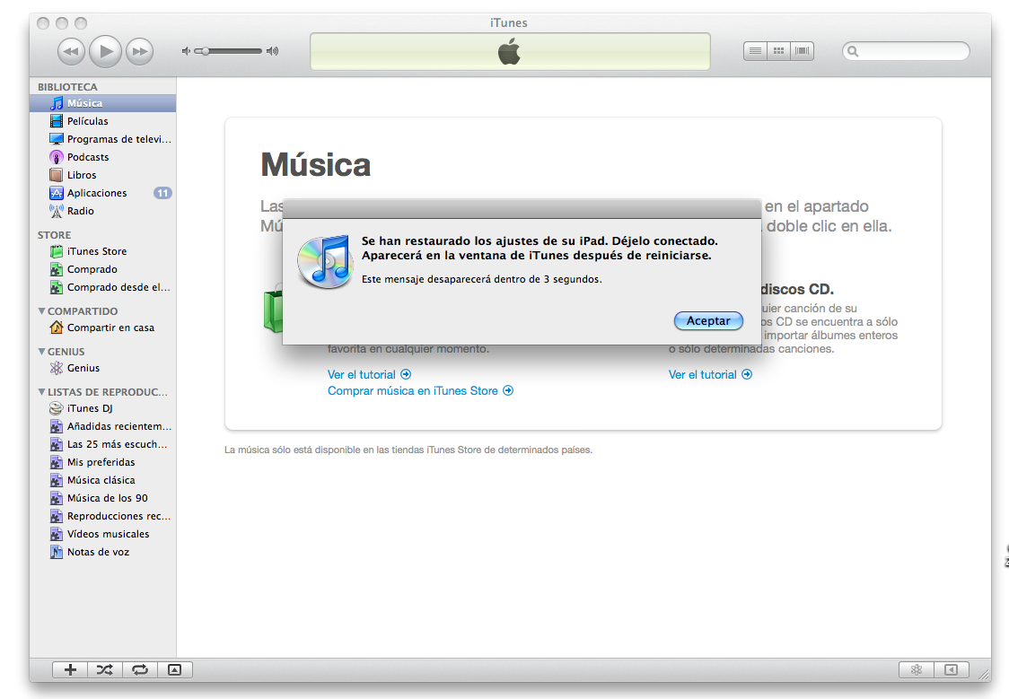1009x699 pixels.
Task: Skip ahead with the next track button
Action: coord(140,51)
